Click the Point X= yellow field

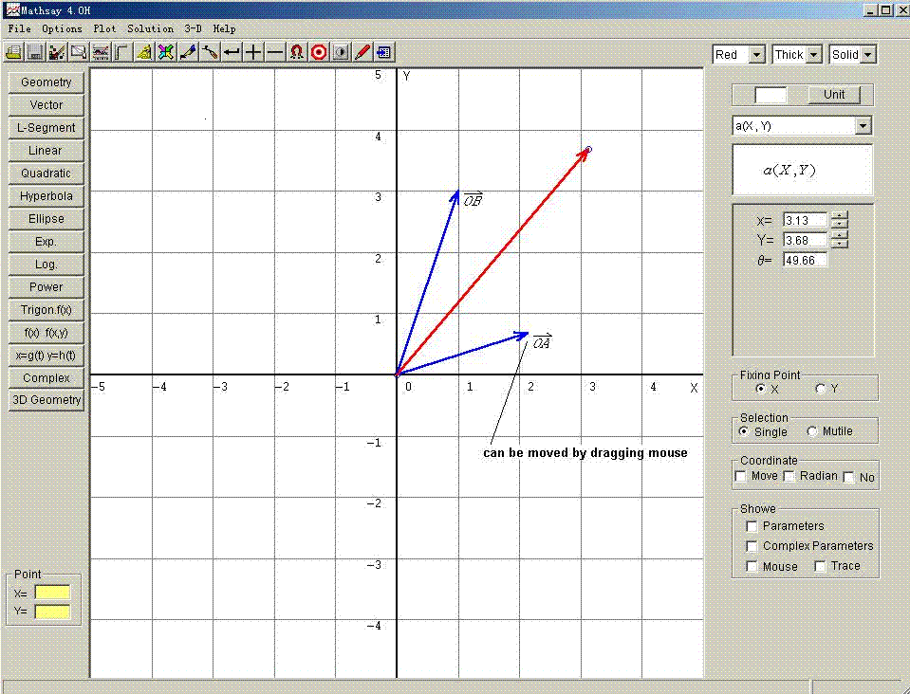tap(52, 593)
